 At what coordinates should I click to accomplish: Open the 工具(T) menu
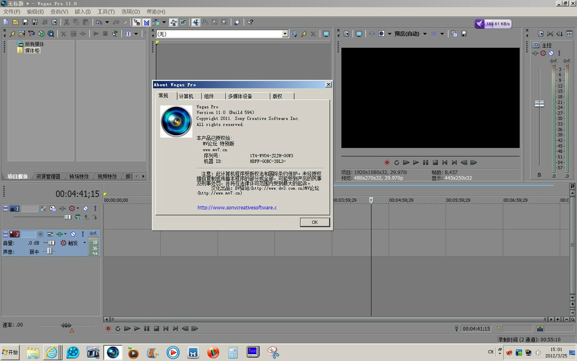[x=106, y=12]
